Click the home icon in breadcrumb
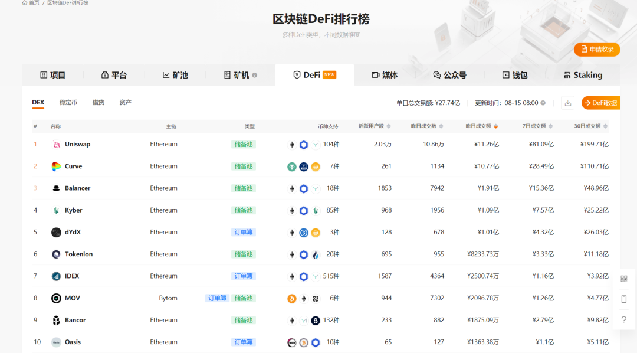 [24, 2]
